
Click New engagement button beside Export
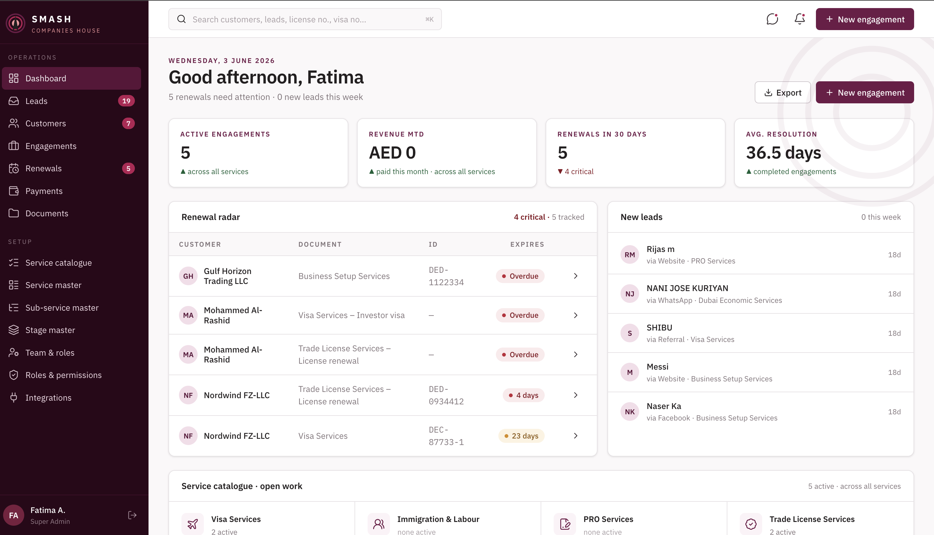pyautogui.click(x=864, y=92)
